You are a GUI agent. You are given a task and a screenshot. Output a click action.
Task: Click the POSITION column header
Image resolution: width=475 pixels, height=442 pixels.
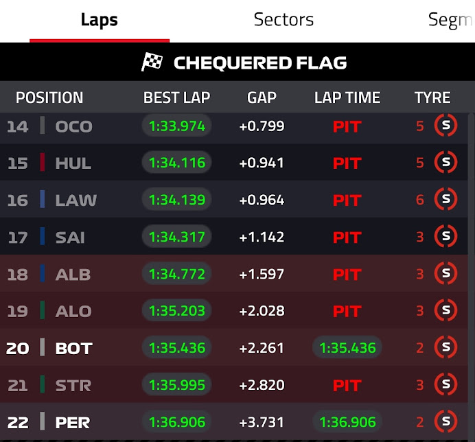pos(49,98)
